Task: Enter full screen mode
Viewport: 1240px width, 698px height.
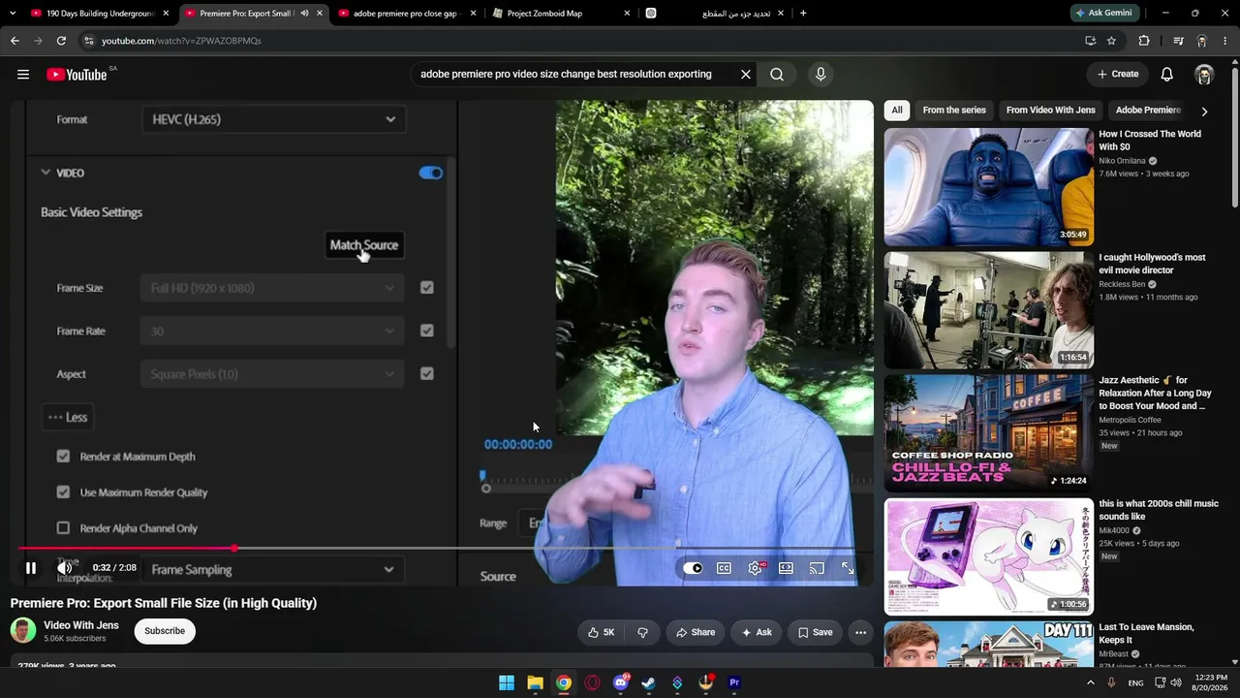Action: (848, 568)
